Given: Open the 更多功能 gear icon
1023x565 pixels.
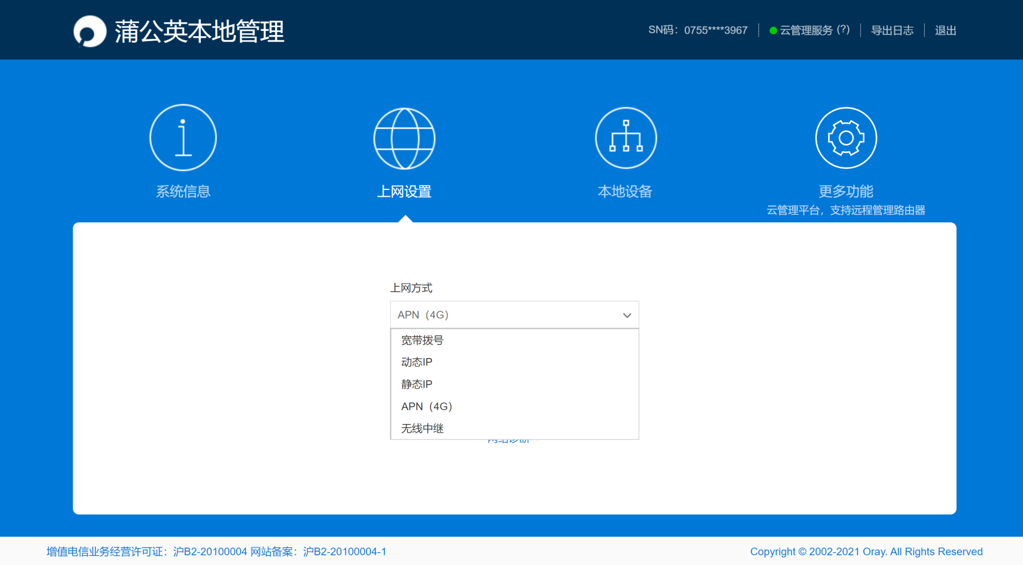Looking at the screenshot, I should [846, 138].
